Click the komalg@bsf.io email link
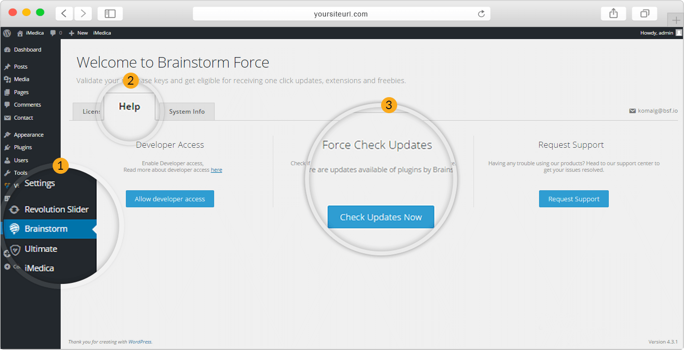 657,111
